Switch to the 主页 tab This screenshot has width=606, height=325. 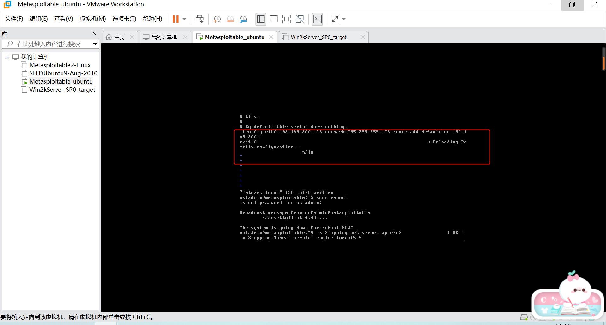(x=119, y=37)
